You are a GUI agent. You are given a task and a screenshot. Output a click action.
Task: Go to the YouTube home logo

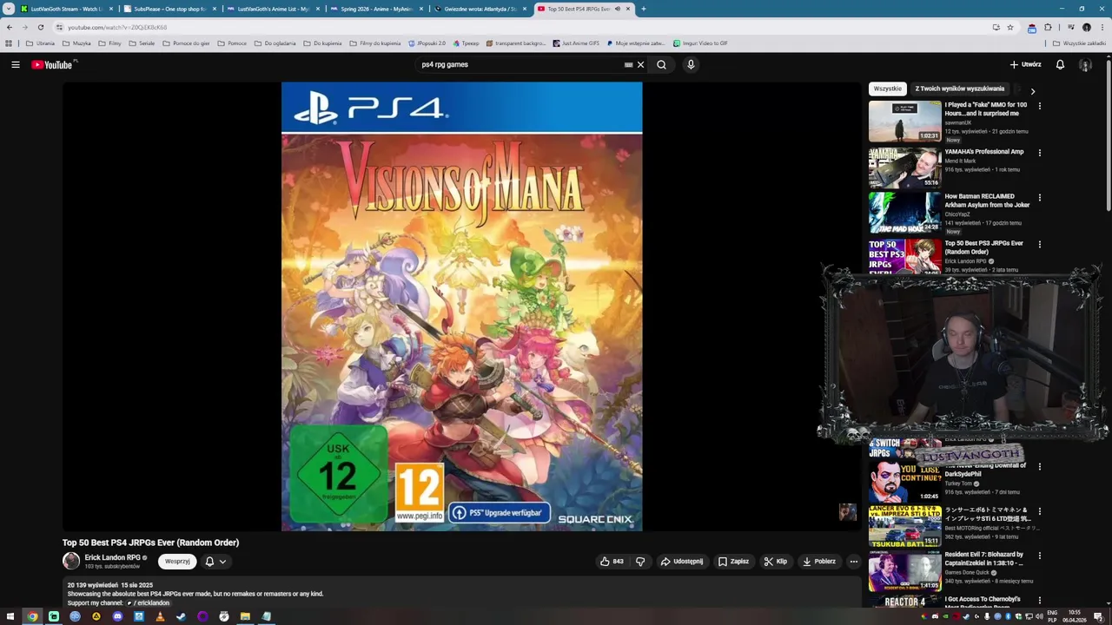coord(52,64)
